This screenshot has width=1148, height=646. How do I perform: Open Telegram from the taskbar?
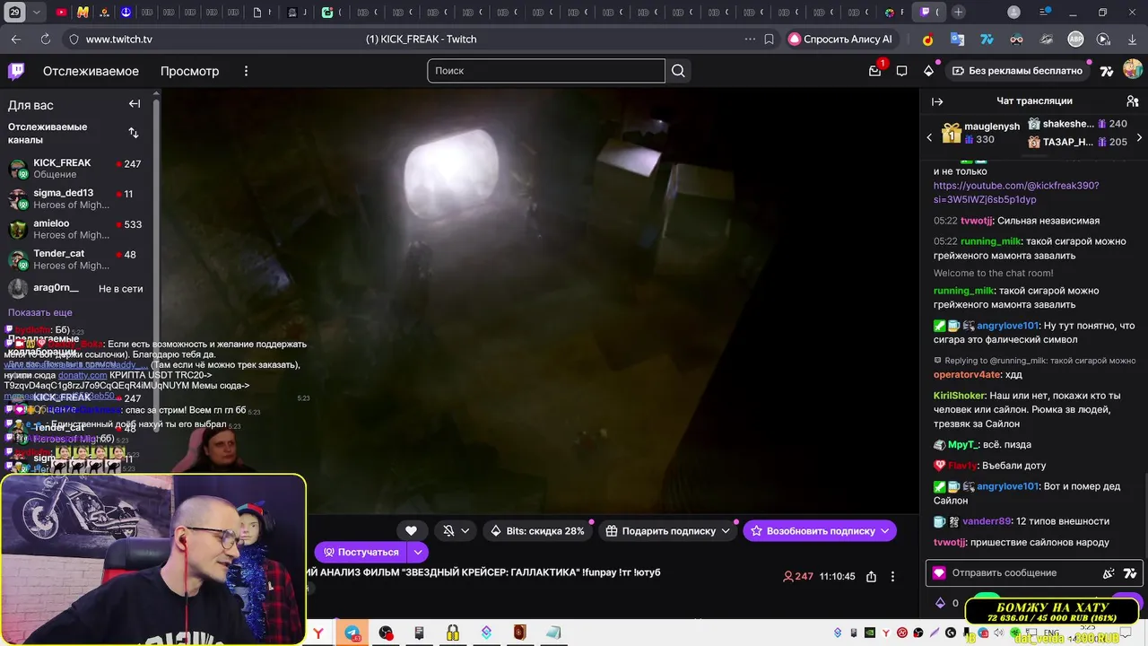click(x=352, y=633)
